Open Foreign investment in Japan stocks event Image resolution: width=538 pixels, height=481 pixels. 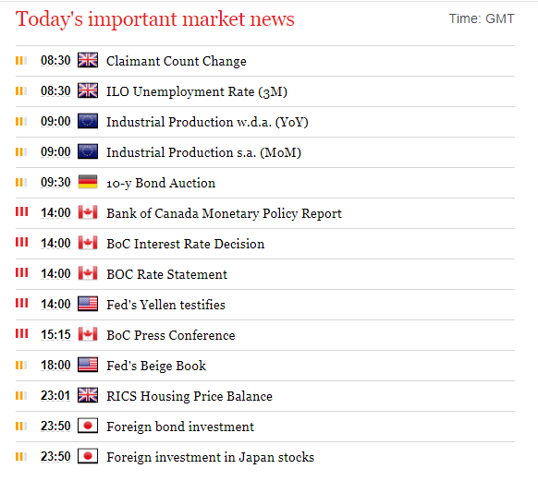[x=211, y=457]
